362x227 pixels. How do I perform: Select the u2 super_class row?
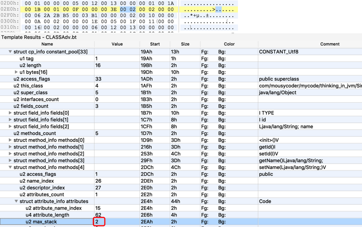[x=181, y=93]
